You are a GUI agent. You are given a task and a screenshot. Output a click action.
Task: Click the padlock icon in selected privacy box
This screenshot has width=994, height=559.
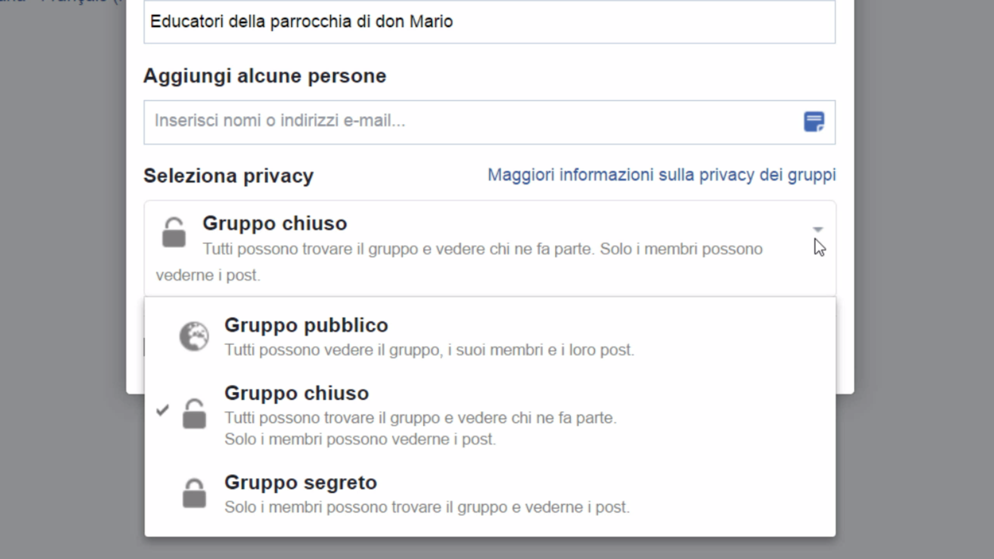point(174,232)
